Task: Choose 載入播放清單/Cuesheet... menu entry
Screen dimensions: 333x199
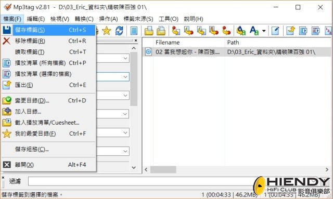Action: coord(48,123)
